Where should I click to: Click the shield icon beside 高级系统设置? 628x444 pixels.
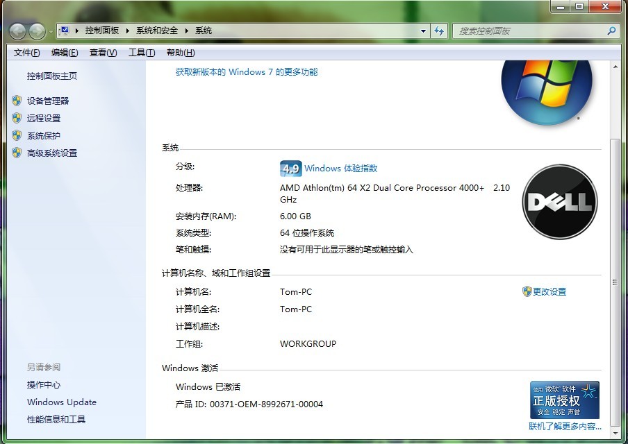pyautogui.click(x=17, y=153)
